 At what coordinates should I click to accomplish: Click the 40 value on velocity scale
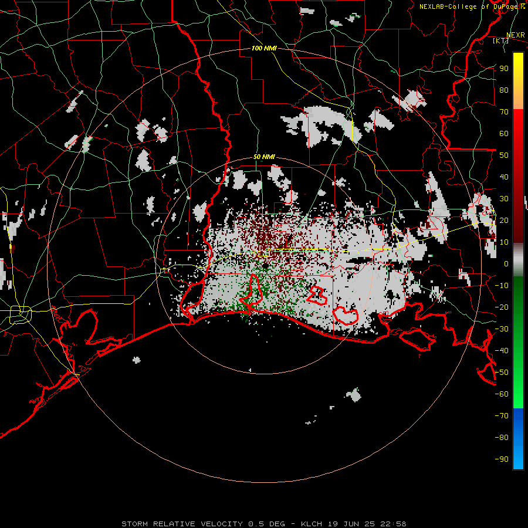coord(504,177)
